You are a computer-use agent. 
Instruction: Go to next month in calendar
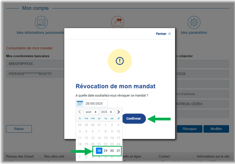coord(118,112)
